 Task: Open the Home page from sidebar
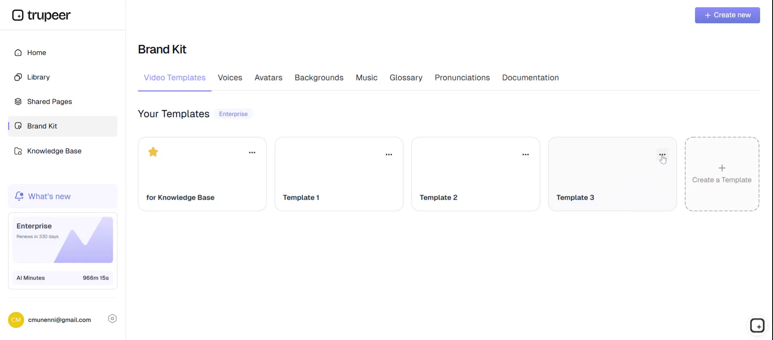[36, 53]
